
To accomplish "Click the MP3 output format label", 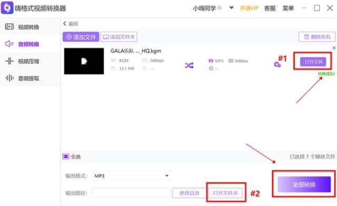I will [x=219, y=61].
